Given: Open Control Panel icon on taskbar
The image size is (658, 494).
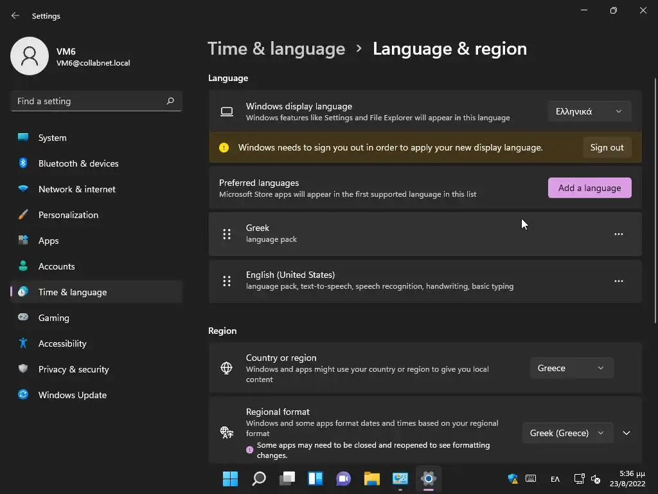Looking at the screenshot, I should [400, 479].
